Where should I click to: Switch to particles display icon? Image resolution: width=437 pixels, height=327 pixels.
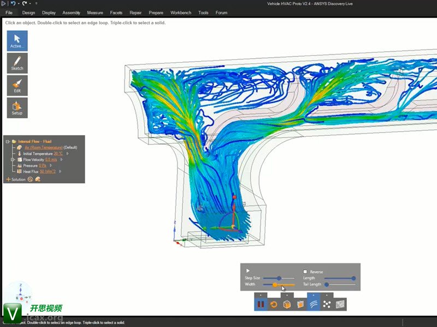327,304
